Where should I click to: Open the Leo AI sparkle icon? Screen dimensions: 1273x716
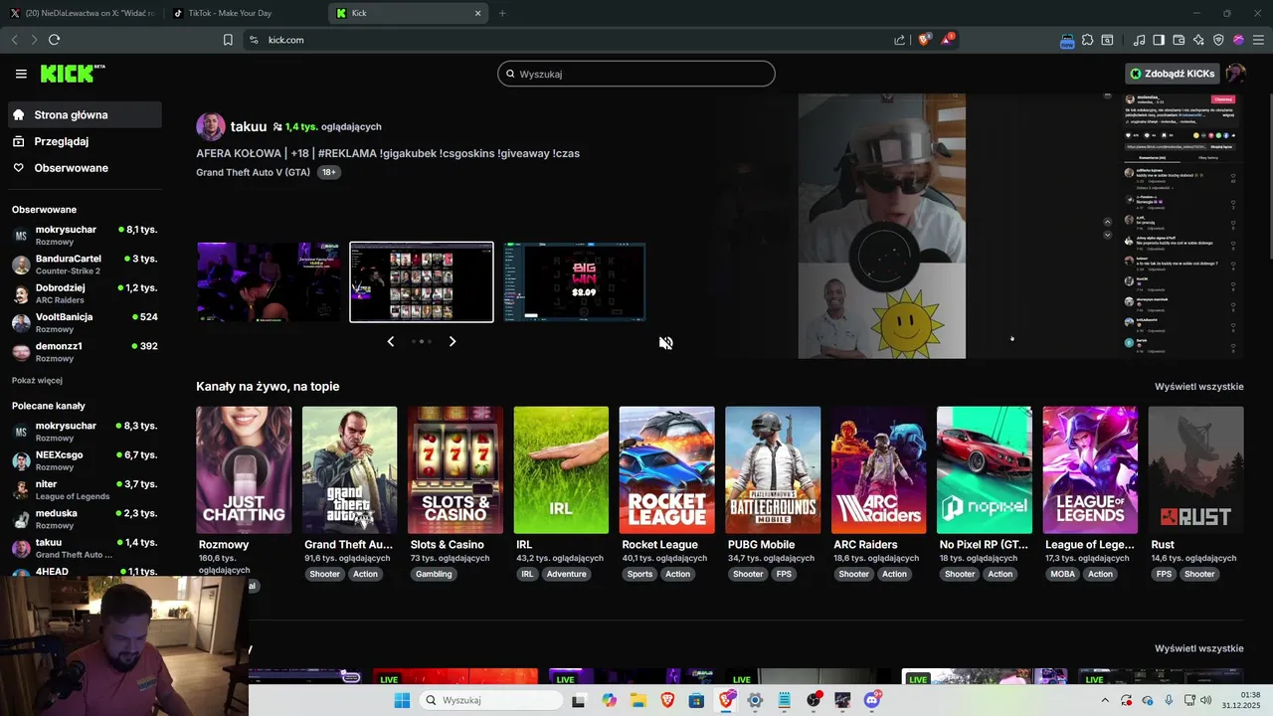(x=1198, y=40)
